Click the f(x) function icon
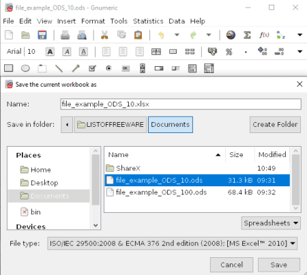This screenshot has width=307, height=275. point(264,35)
